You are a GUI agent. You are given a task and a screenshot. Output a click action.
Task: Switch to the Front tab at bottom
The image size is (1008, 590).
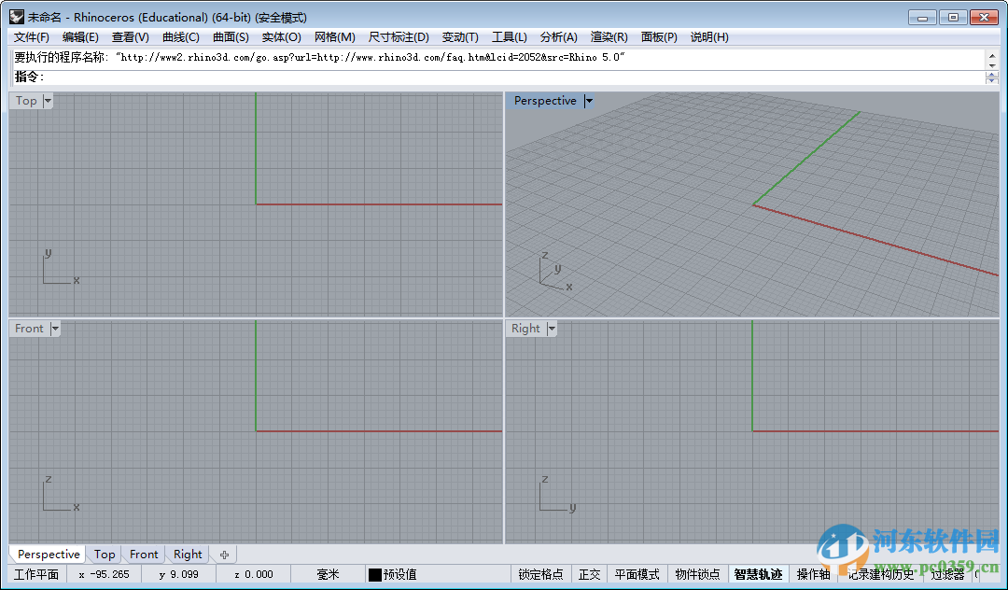coord(144,554)
